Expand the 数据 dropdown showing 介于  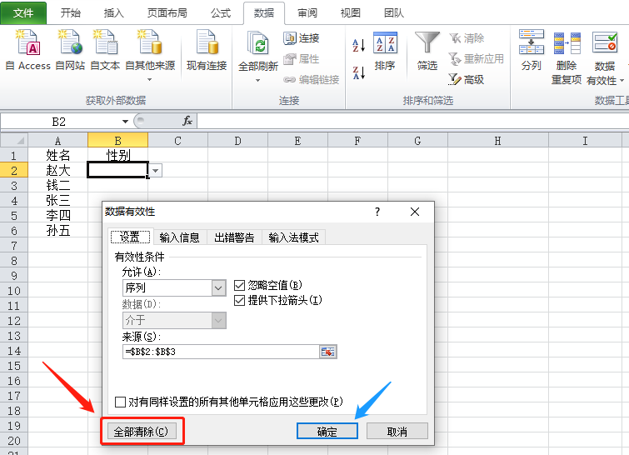click(218, 321)
